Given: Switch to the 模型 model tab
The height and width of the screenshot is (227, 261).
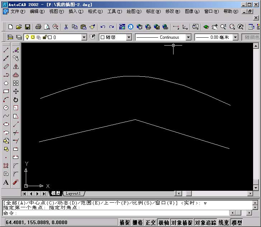Looking at the screenshot, I should [x=56, y=193].
